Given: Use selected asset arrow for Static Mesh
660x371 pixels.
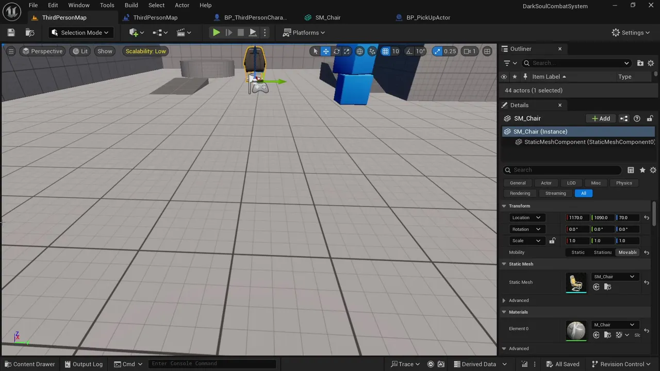Looking at the screenshot, I should pos(597,287).
